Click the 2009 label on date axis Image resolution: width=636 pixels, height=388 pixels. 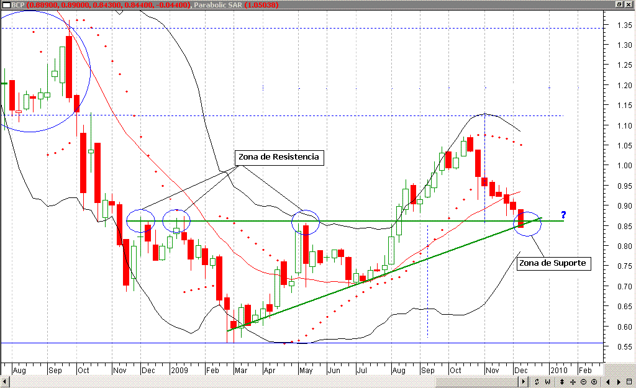pyautogui.click(x=179, y=371)
